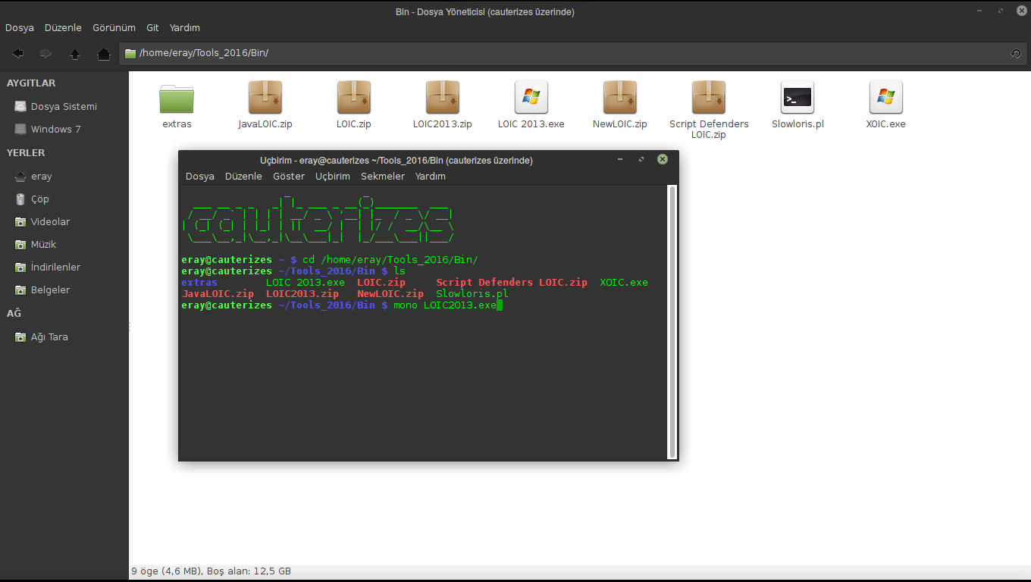The width and height of the screenshot is (1031, 582).
Task: Open the Yardım menu in the file manager
Action: [x=185, y=28]
